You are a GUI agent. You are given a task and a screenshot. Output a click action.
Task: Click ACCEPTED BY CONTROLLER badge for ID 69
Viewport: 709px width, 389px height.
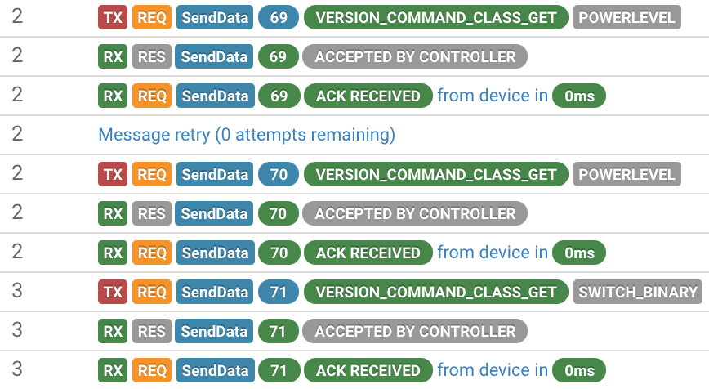(415, 56)
